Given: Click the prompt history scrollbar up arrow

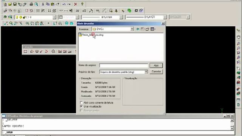Looking at the screenshot, I should [232, 120].
